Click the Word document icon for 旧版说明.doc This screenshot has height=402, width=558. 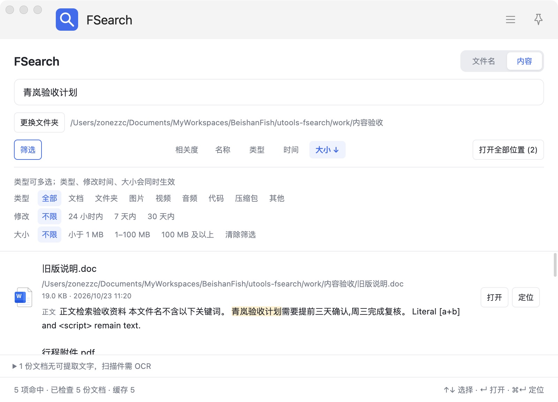click(x=24, y=297)
